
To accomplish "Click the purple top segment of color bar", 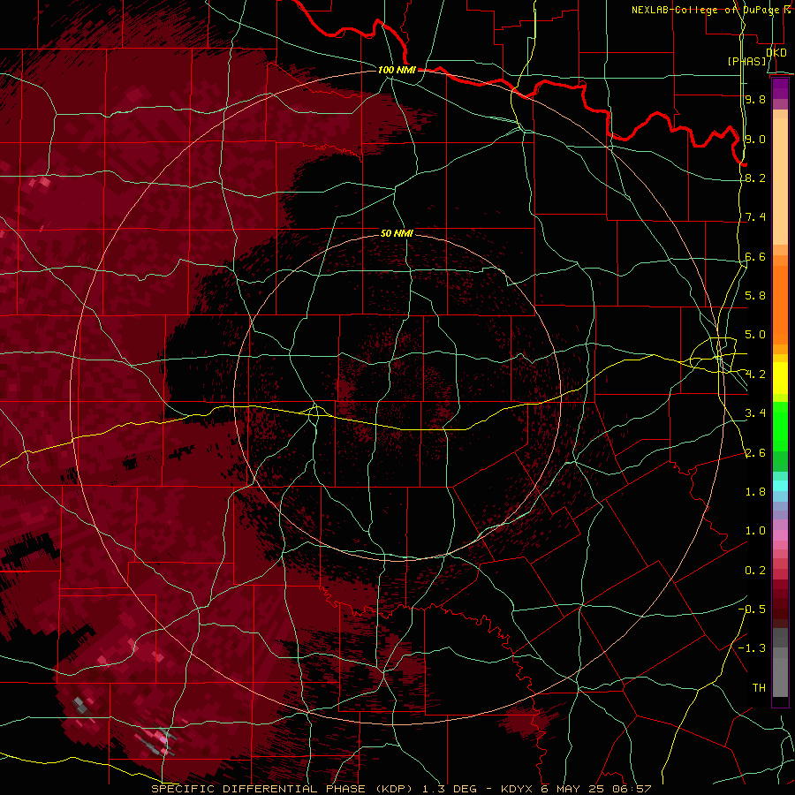I will click(x=780, y=88).
